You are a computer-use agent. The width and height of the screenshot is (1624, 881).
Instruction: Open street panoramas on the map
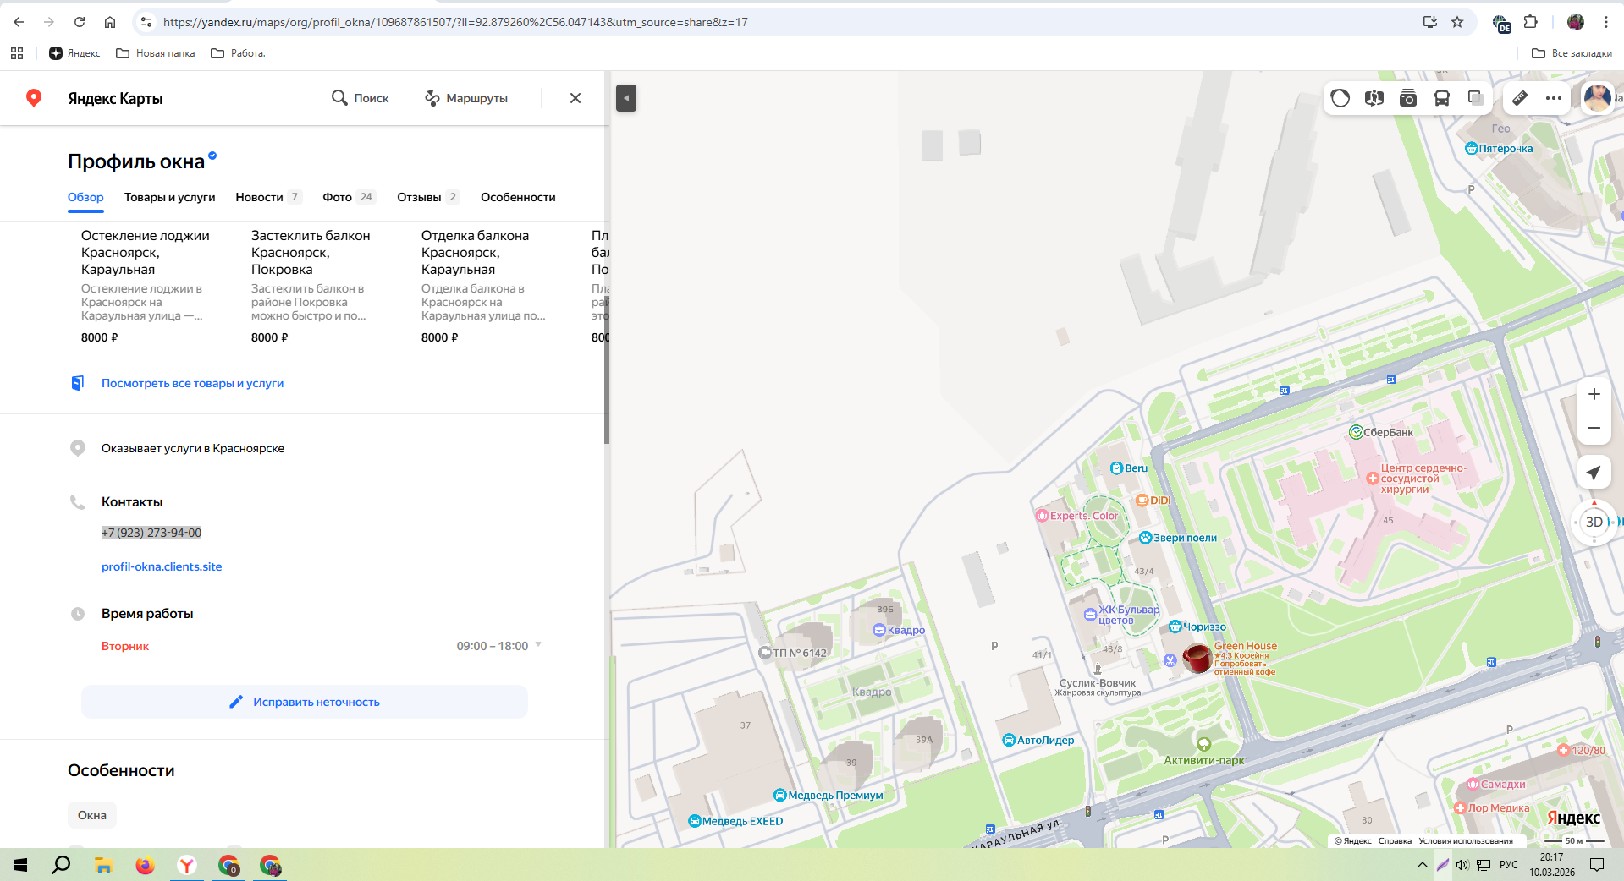pos(1374,98)
